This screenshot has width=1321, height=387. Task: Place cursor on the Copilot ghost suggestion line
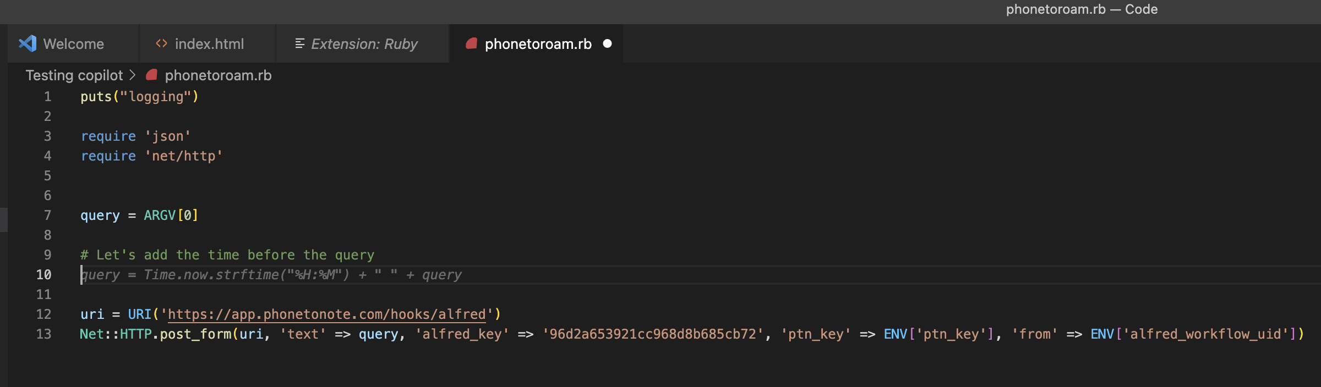click(271, 274)
